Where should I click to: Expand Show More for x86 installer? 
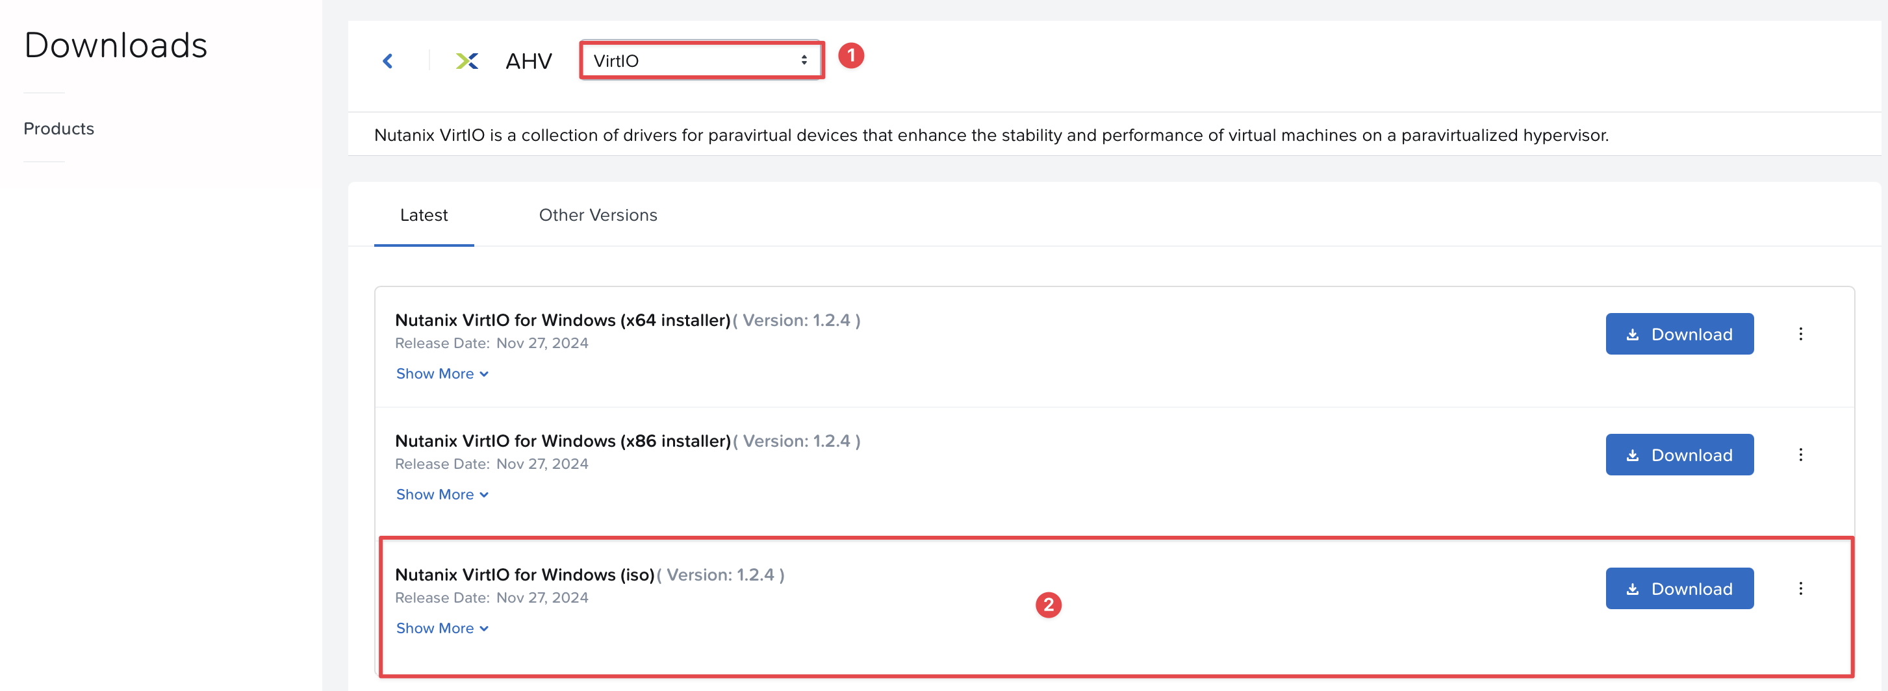442,495
